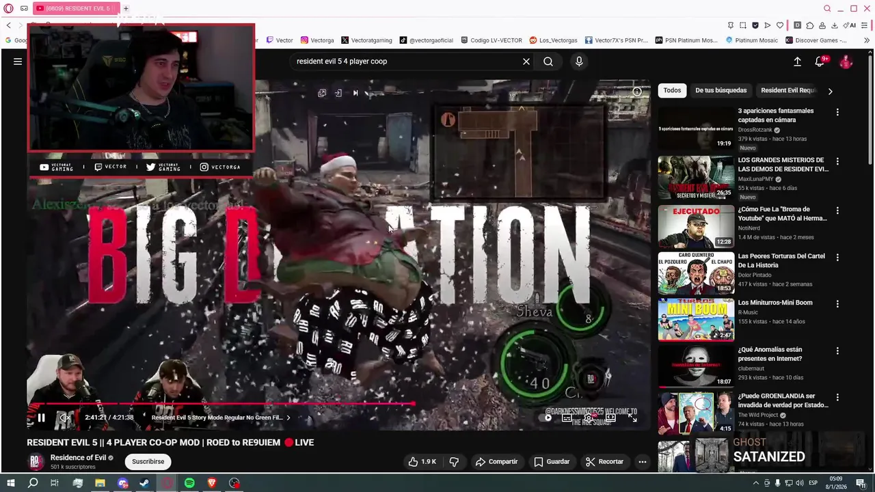Unmute the video volume icon
This screenshot has width=875, height=492.
point(64,418)
